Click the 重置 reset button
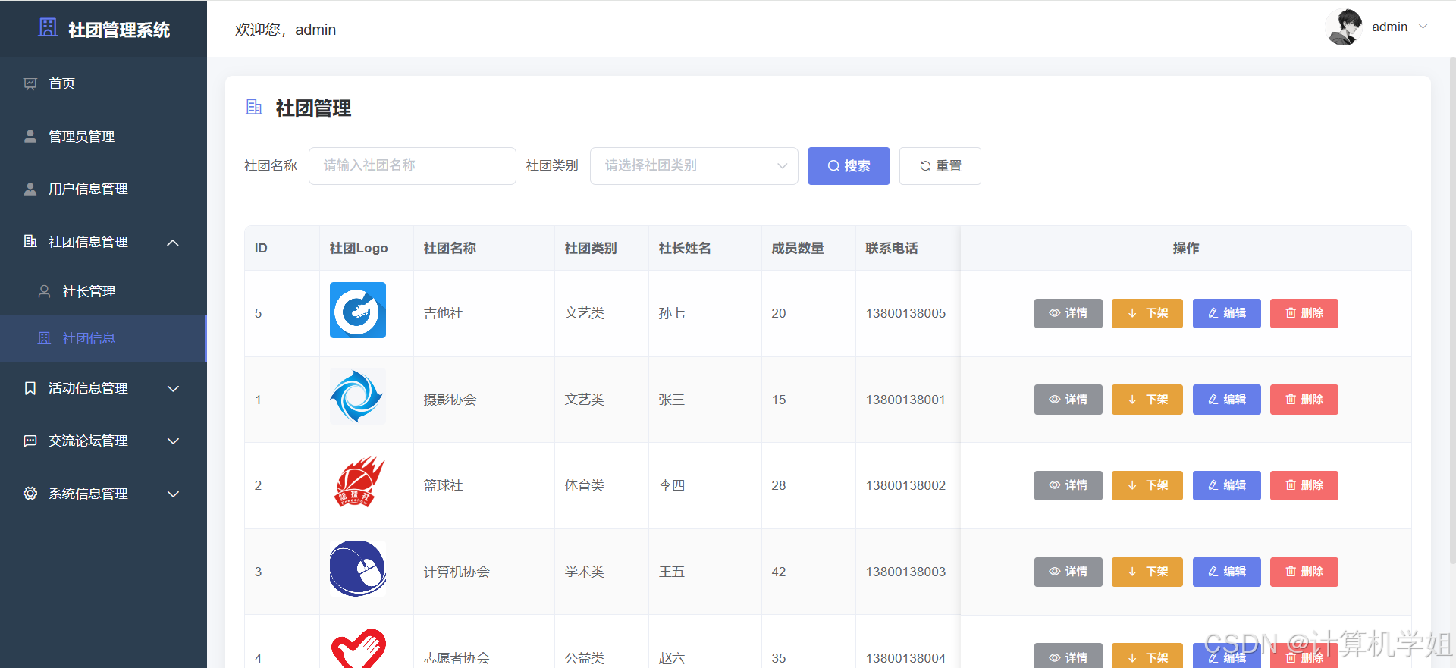Viewport: 1456px width, 668px height. [x=940, y=166]
